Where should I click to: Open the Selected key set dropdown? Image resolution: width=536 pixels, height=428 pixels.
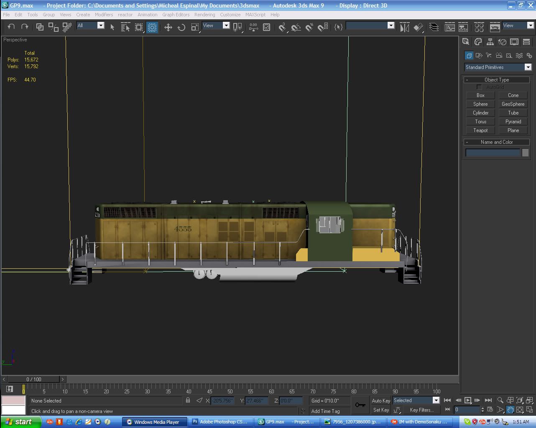tap(416, 400)
